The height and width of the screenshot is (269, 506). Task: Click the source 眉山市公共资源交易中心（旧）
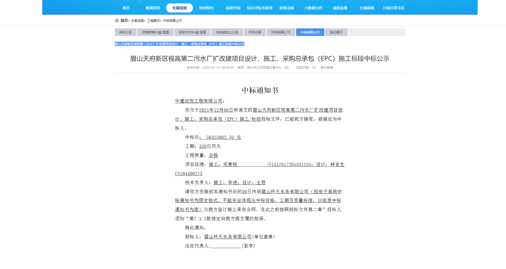[268, 67]
